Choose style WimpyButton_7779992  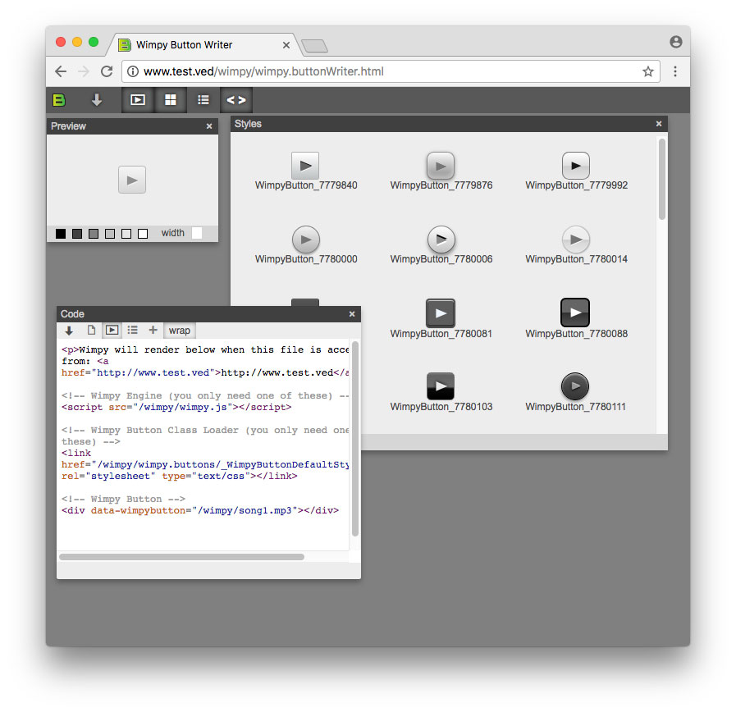(576, 171)
